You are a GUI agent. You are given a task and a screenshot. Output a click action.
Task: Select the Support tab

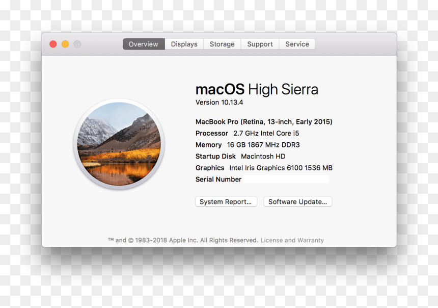[260, 44]
